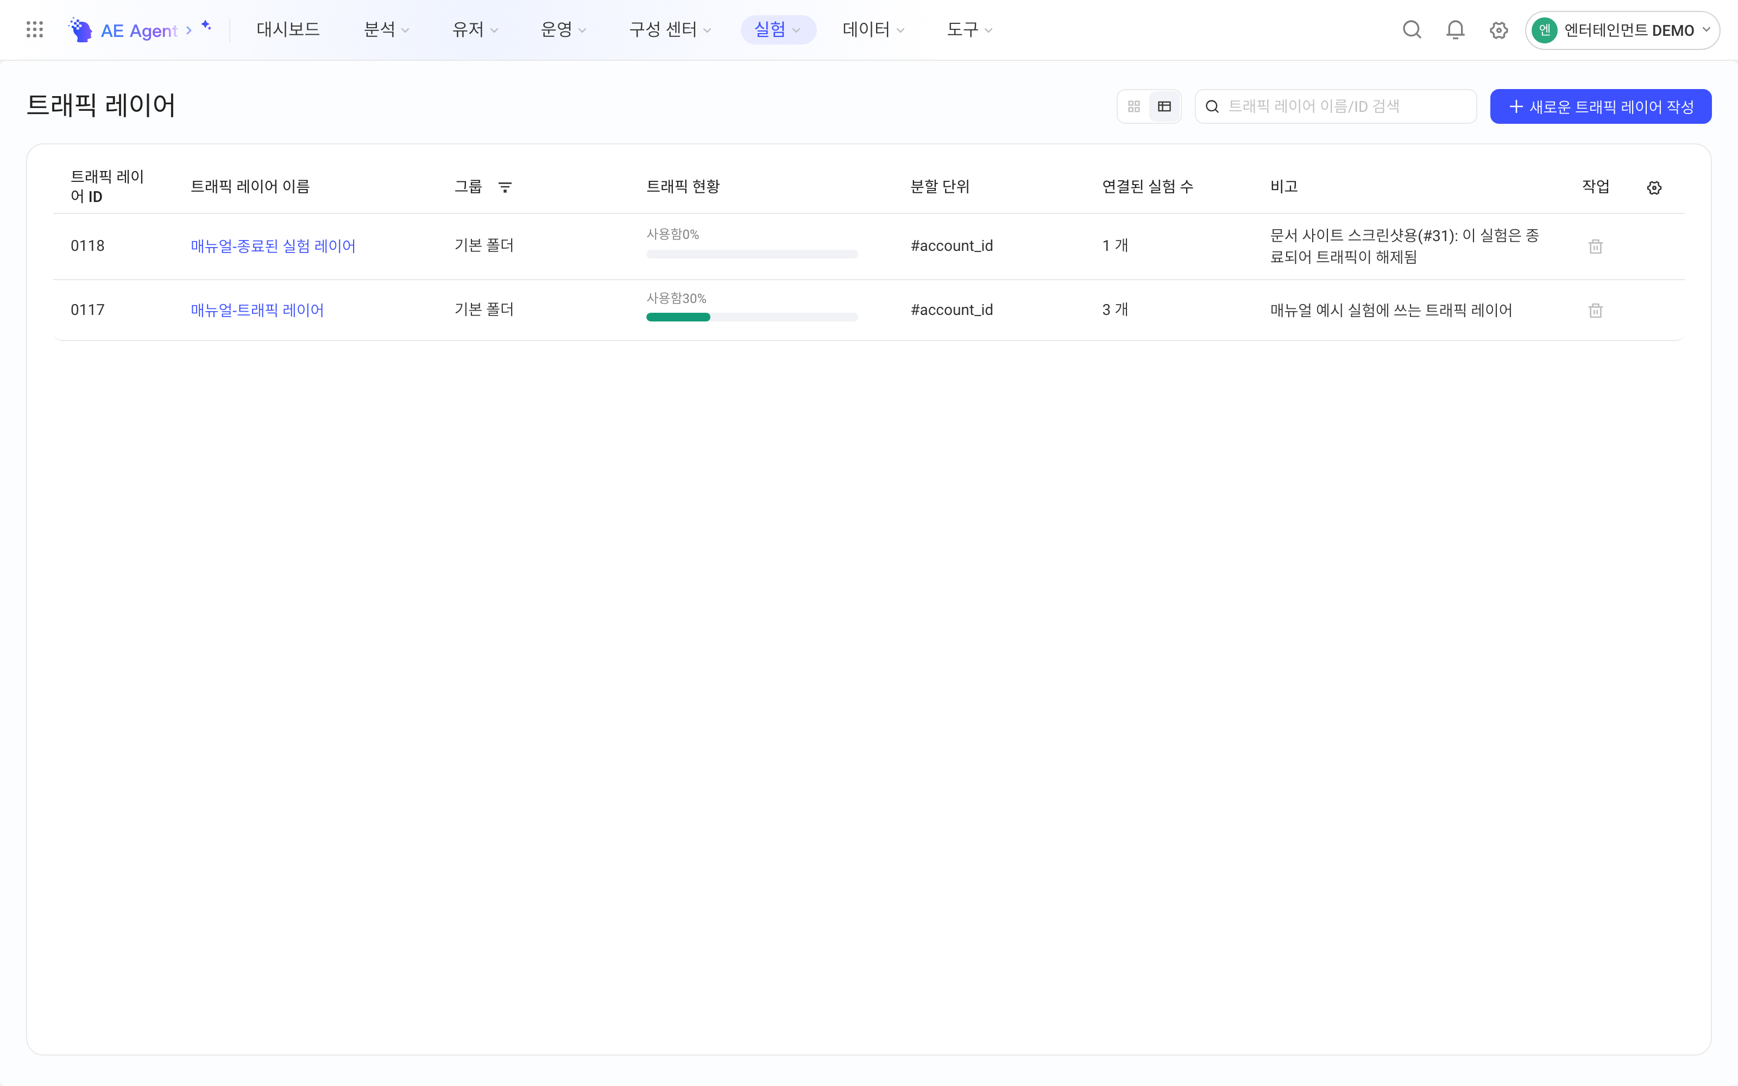
Task: Click the 3 개 linked experiments cell
Action: point(1114,310)
